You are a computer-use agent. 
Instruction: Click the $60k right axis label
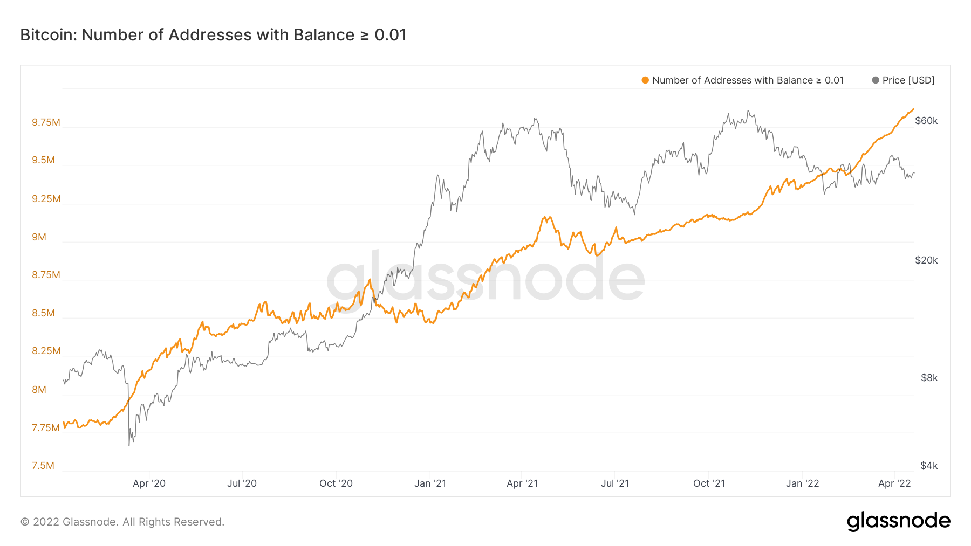(926, 121)
